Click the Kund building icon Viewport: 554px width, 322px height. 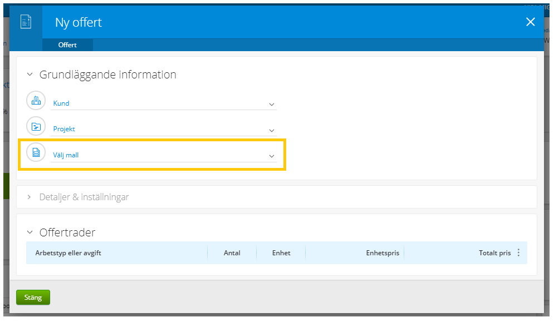[36, 101]
